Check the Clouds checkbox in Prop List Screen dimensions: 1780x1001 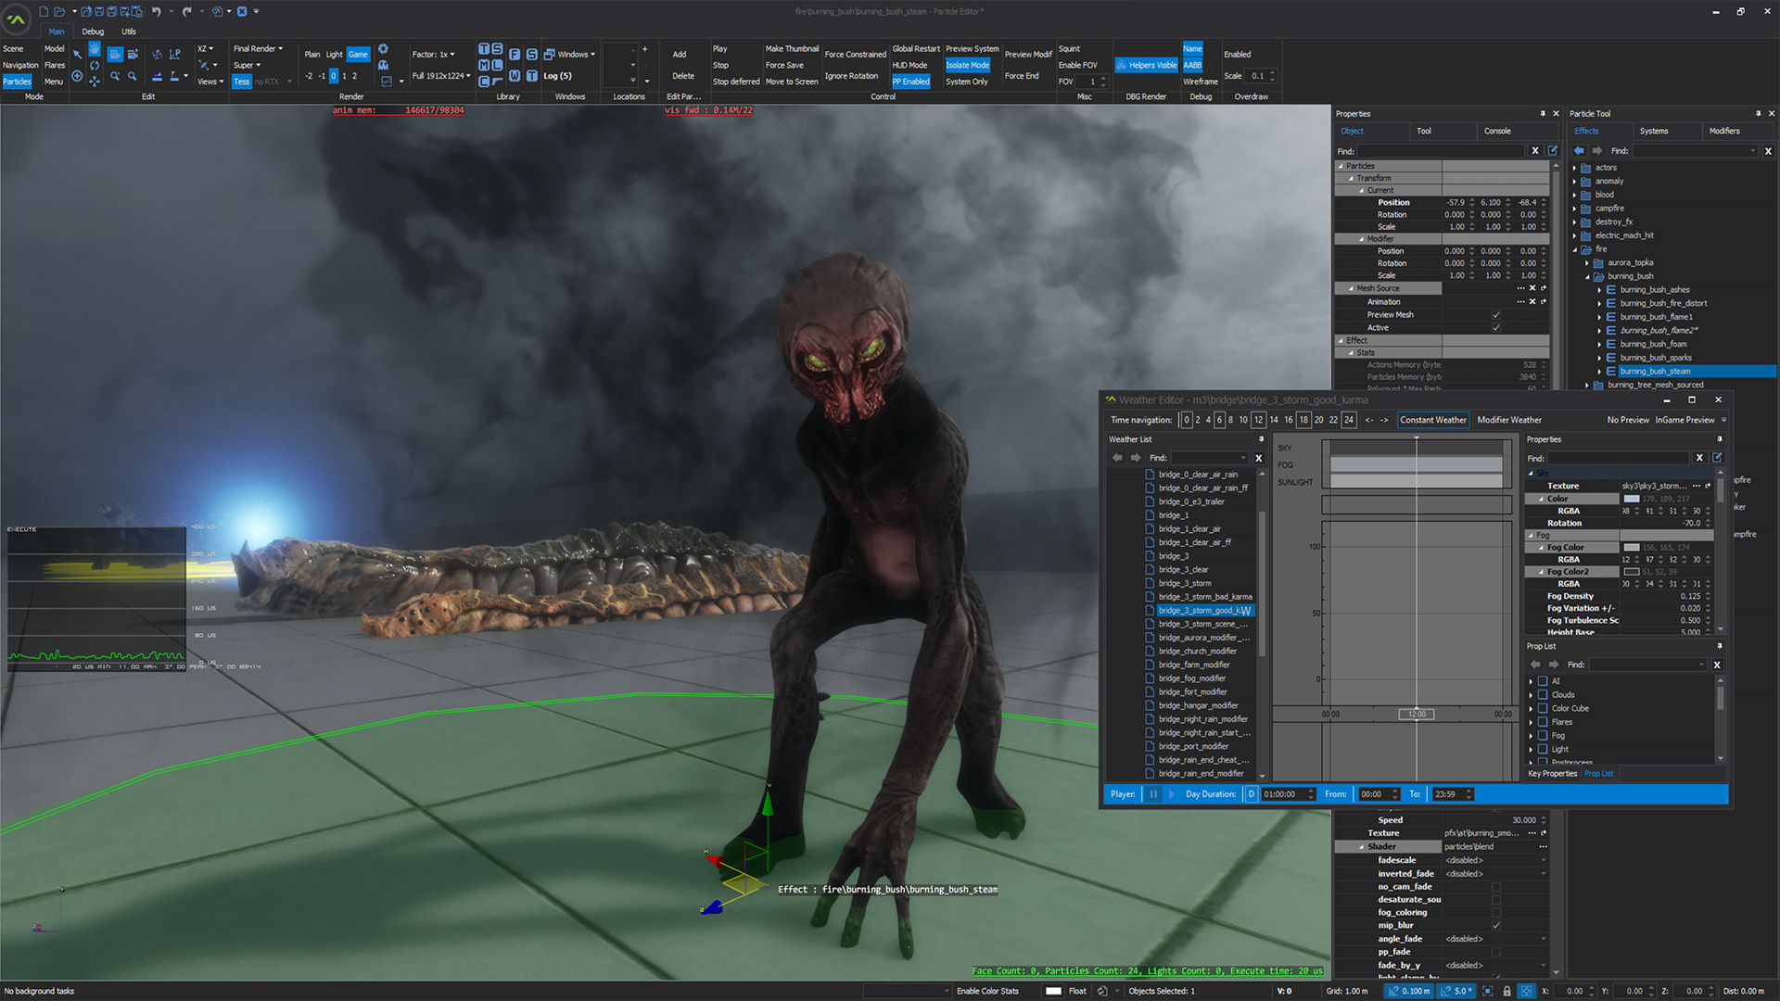coord(1543,694)
